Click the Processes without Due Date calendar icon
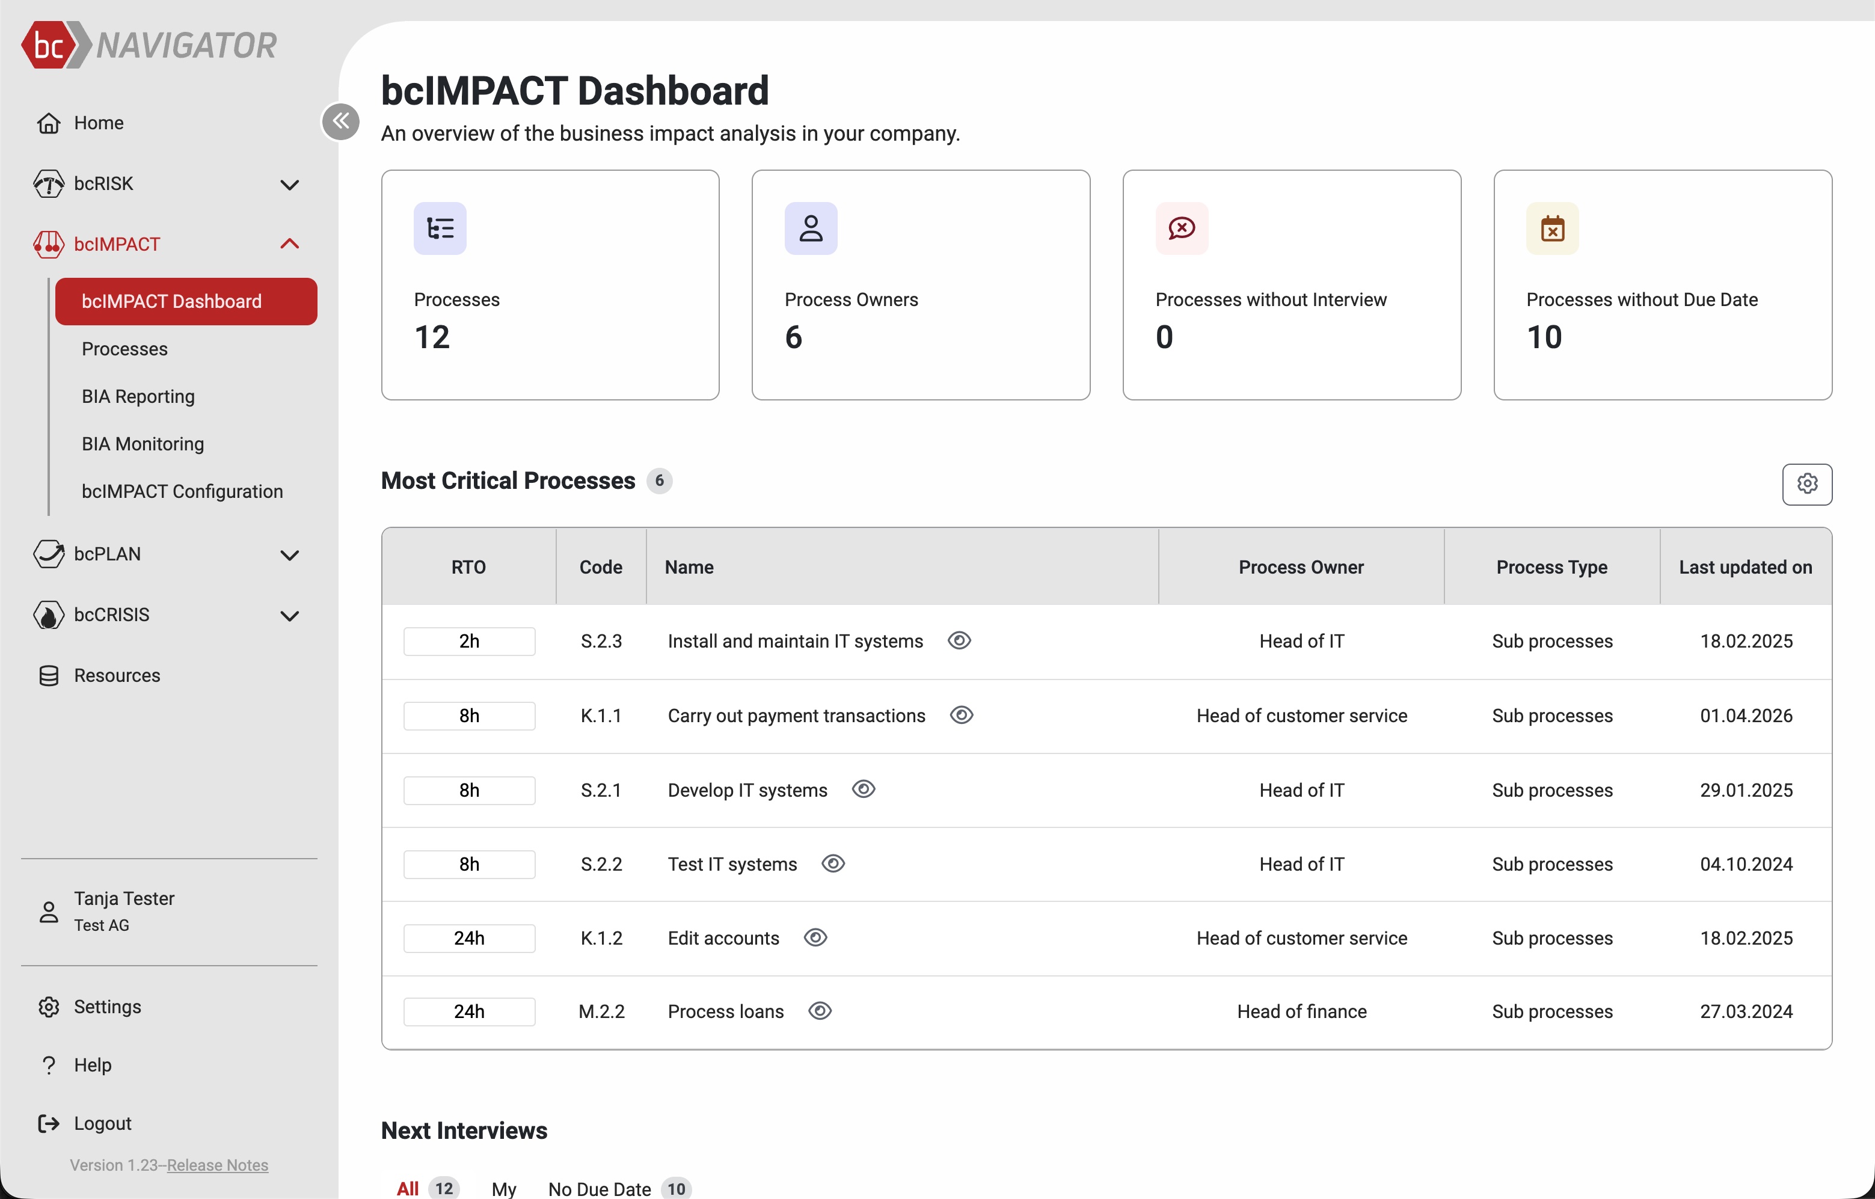 pyautogui.click(x=1552, y=228)
